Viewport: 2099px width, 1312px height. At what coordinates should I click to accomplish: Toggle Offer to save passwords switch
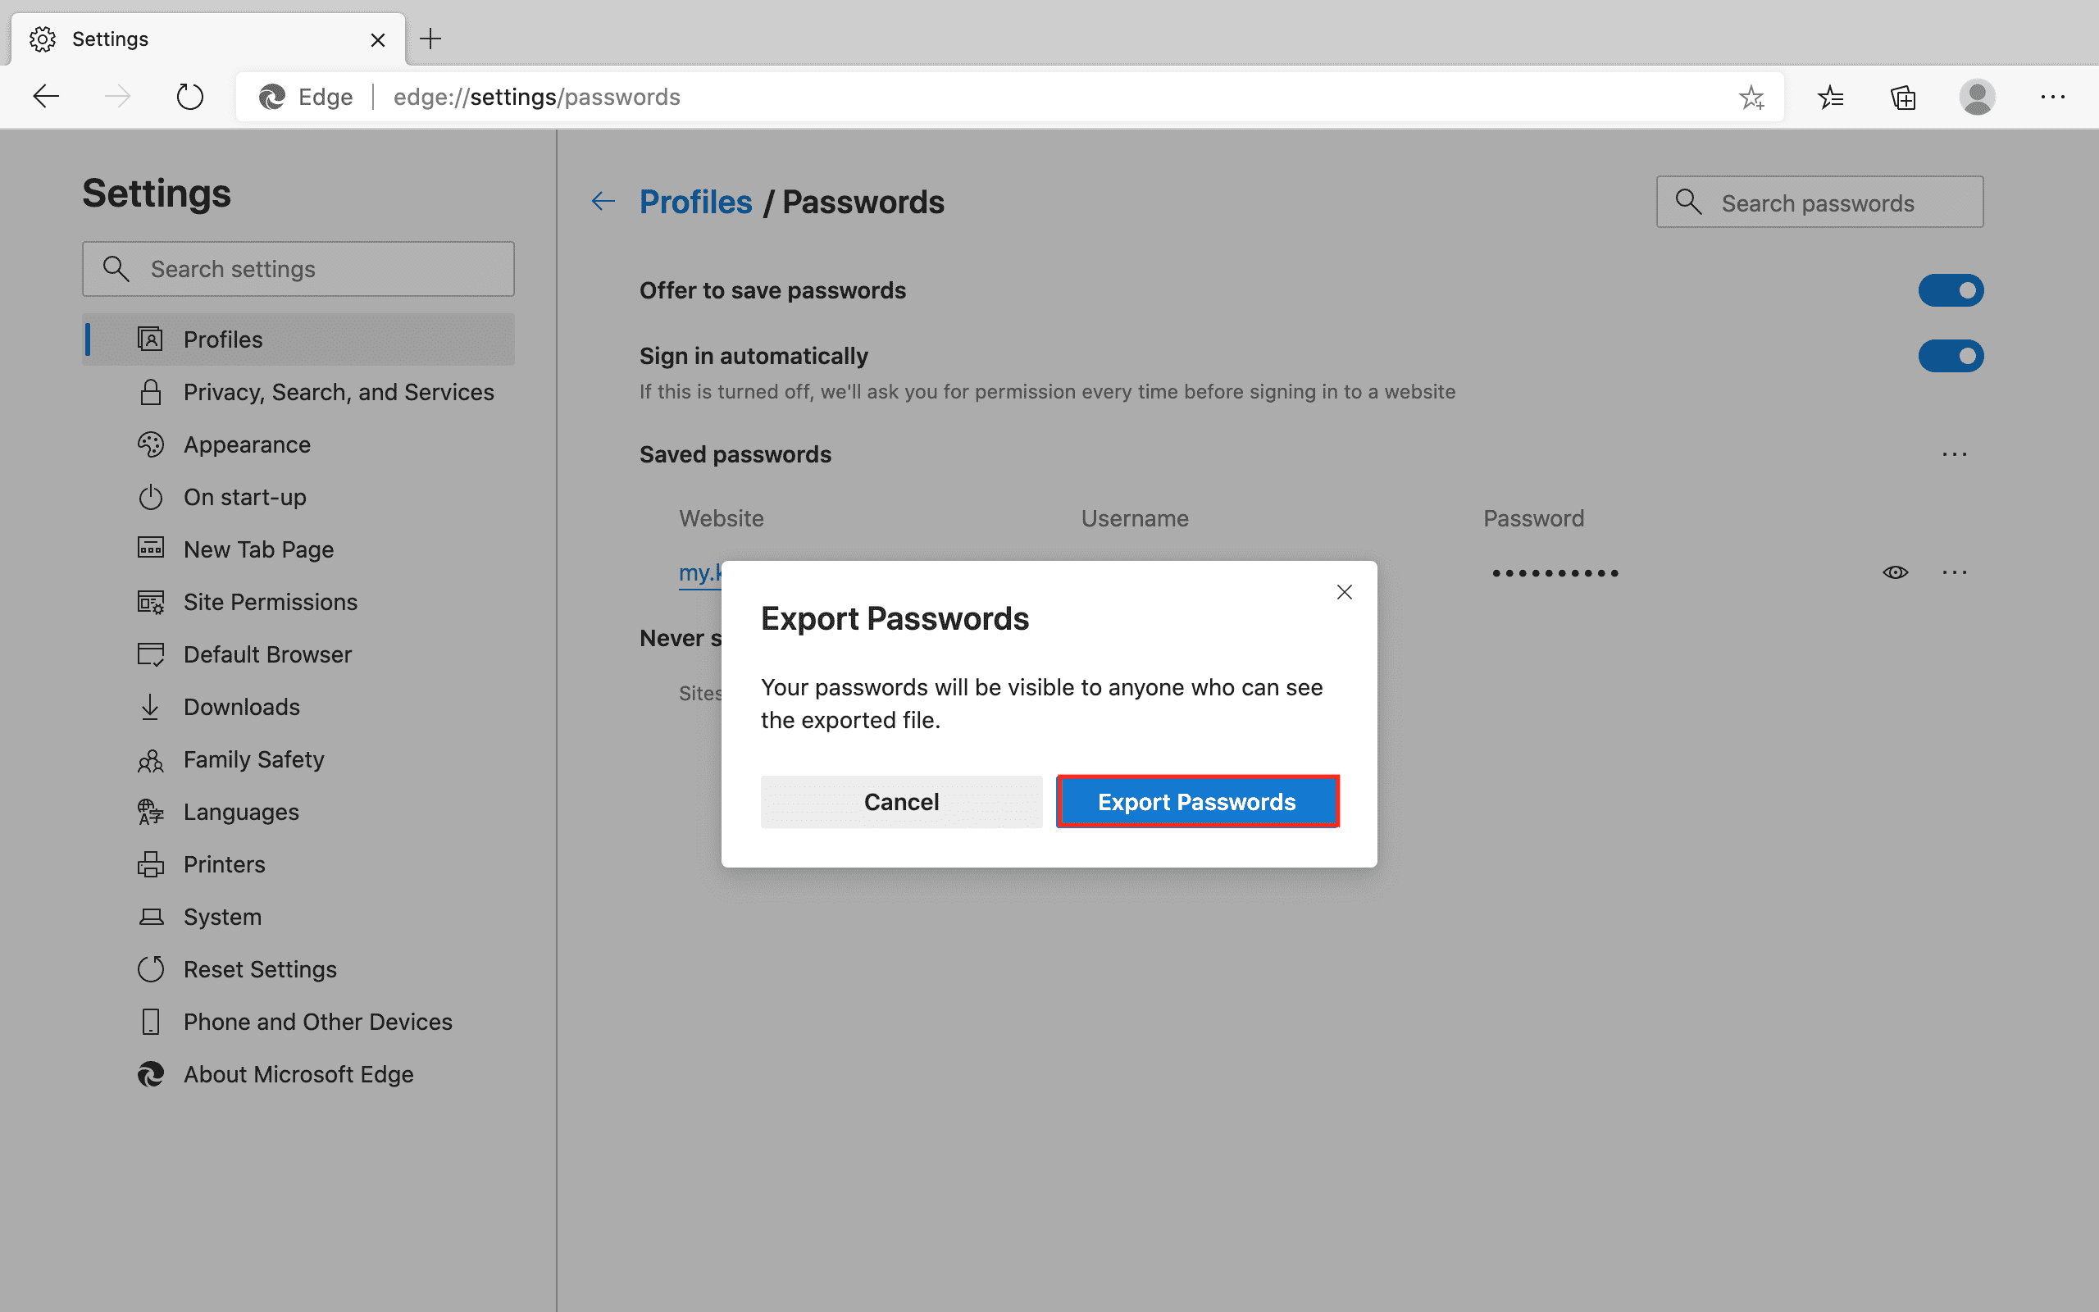point(1950,290)
